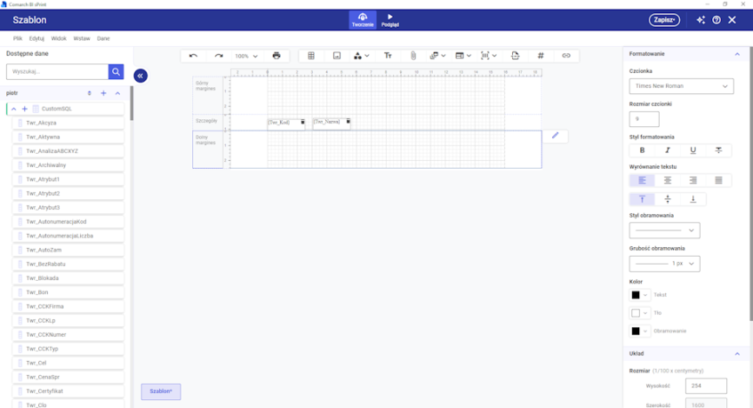
Task: Toggle bold formatting style
Action: click(x=642, y=150)
